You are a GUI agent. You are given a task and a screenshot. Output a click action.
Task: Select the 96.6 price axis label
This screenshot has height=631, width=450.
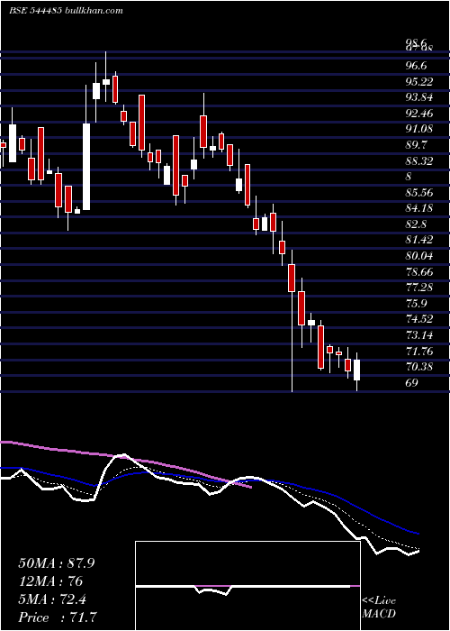tap(416, 66)
